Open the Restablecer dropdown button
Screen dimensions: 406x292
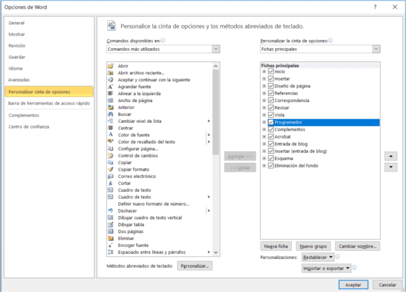pyautogui.click(x=318, y=257)
